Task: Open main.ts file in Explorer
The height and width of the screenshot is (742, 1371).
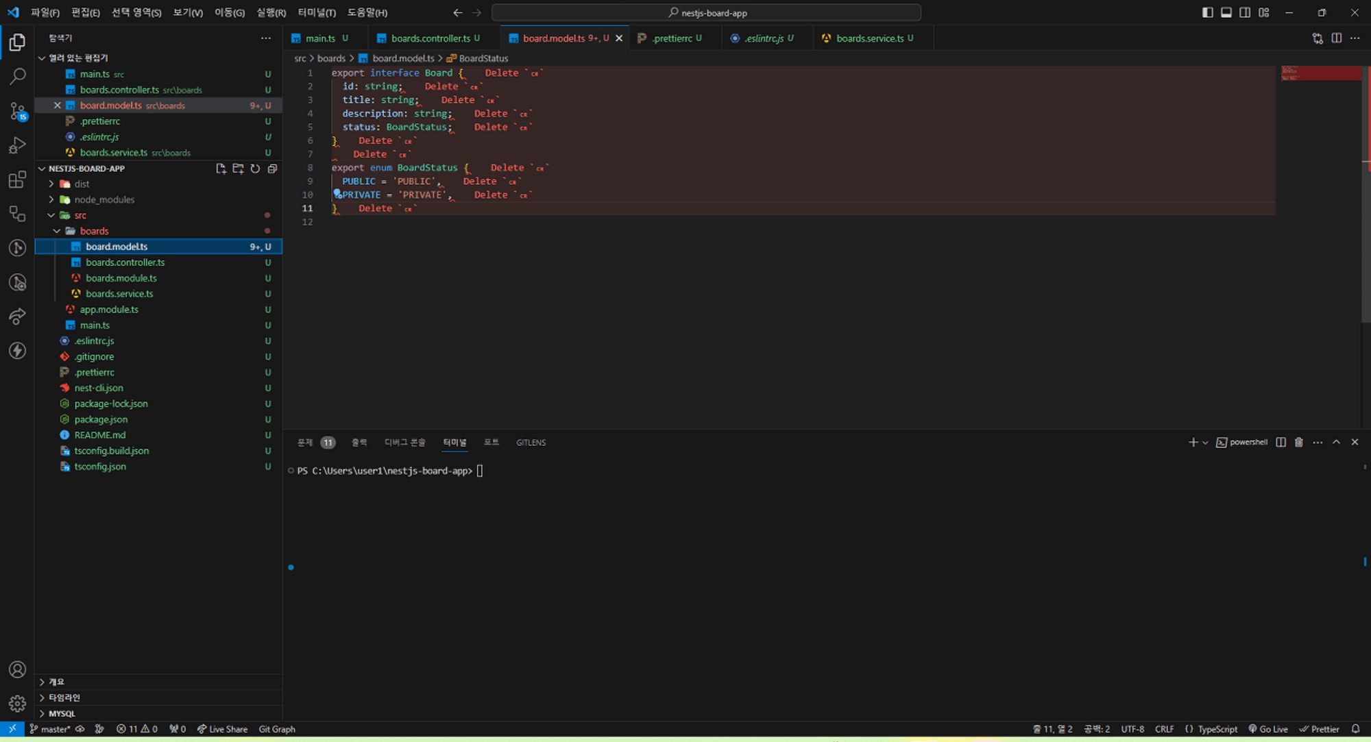Action: [94, 324]
